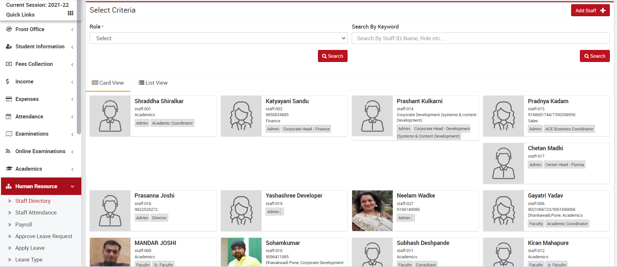Image resolution: width=617 pixels, height=267 pixels.
Task: Open the Payroll sidebar link
Action: pyautogui.click(x=23, y=225)
